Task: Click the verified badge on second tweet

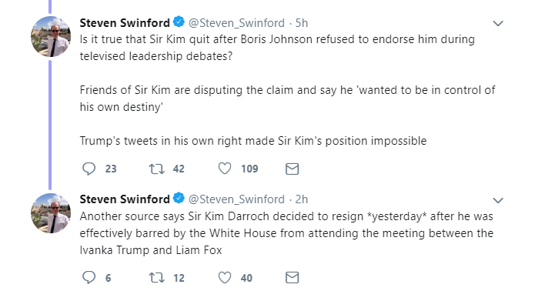Action: (179, 198)
